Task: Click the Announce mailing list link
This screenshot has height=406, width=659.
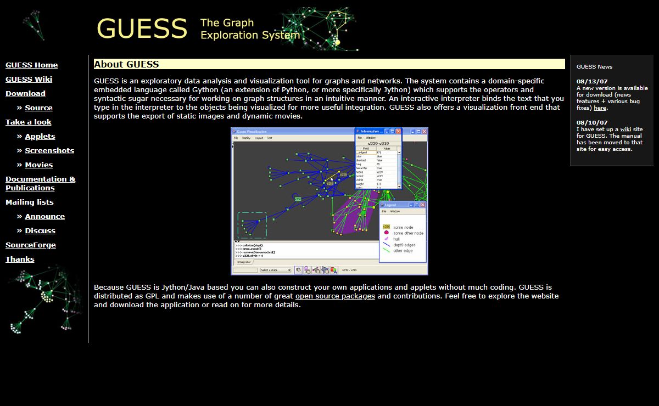Action: coord(44,217)
